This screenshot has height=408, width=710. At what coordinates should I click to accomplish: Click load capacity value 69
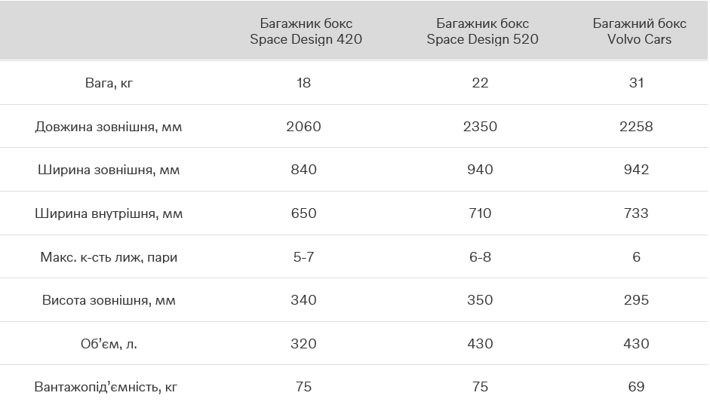[x=636, y=387]
